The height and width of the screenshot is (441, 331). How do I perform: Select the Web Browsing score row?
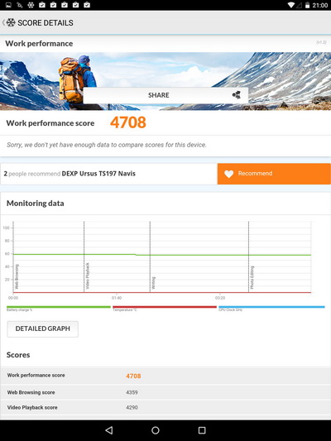165,392
